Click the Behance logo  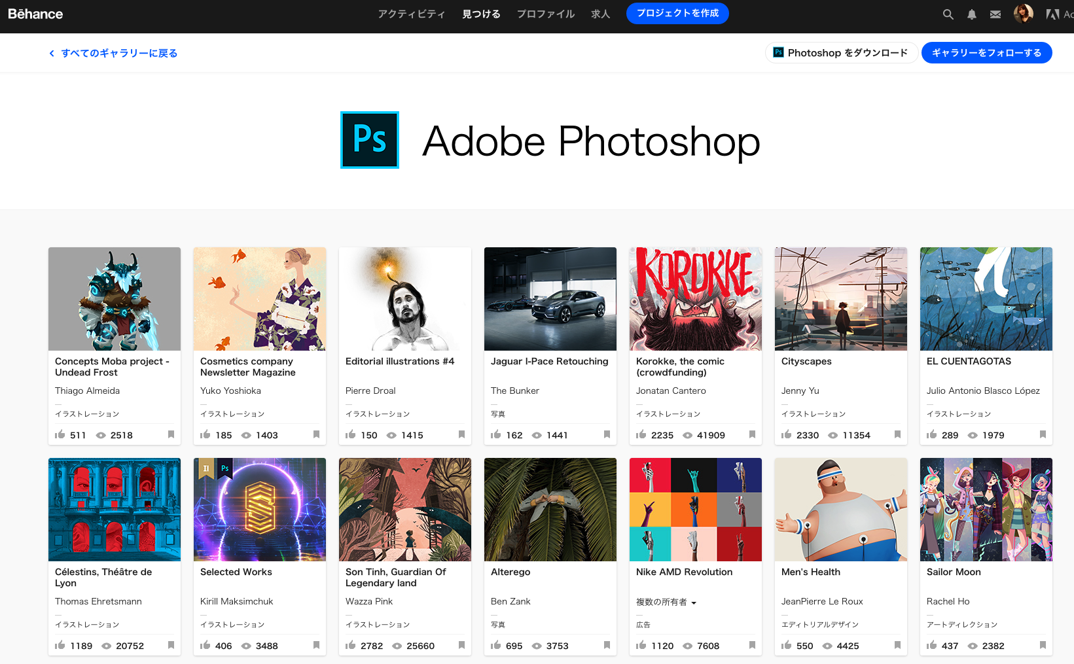(x=35, y=14)
